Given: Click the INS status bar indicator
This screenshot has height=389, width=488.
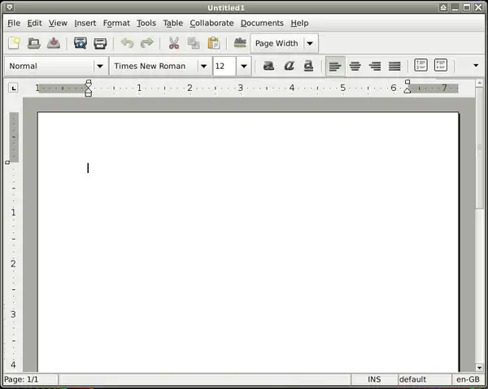Looking at the screenshot, I should tap(374, 379).
